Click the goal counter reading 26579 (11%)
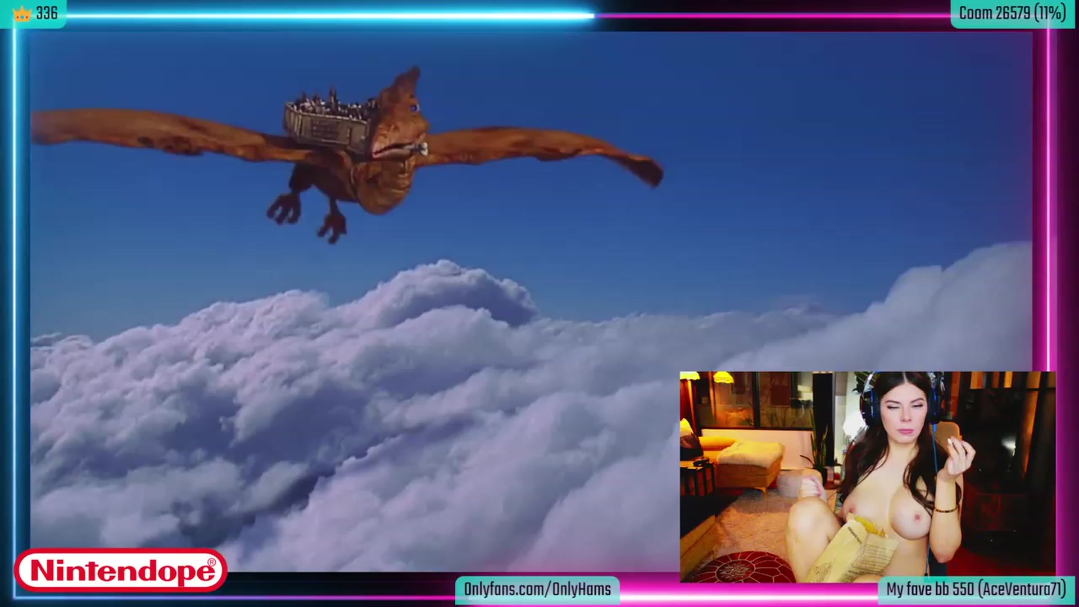The width and height of the screenshot is (1079, 607). 1012,13
